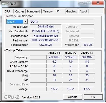Image resolution: width=106 pixels, height=103 pixels.
Task: Click the Validate button
Action: [x=73, y=97]
